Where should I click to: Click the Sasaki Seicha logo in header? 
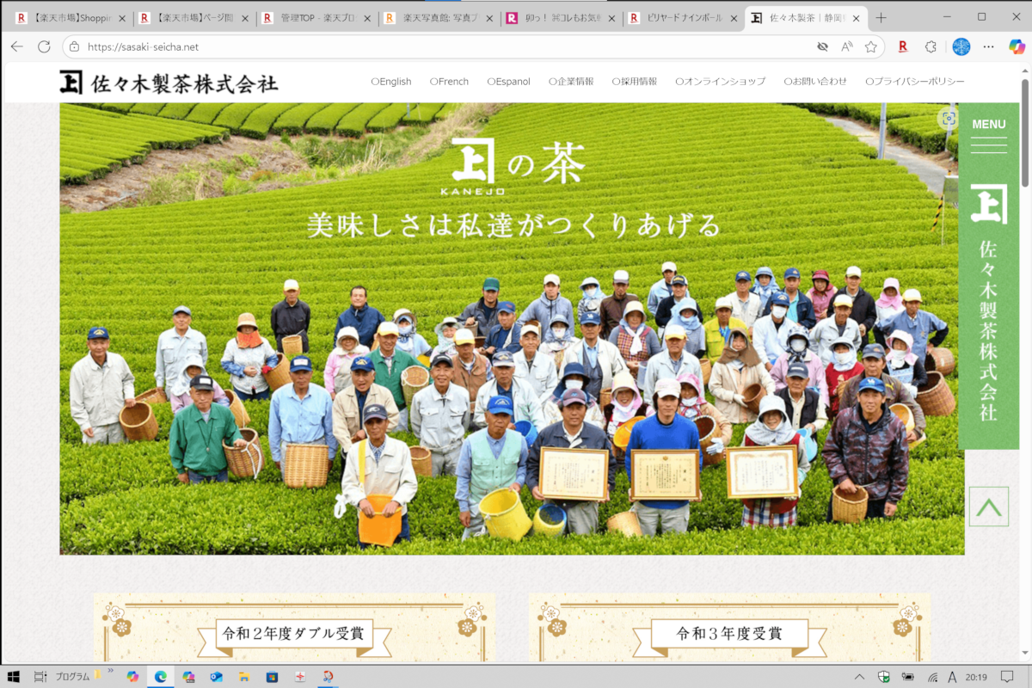coord(169,82)
